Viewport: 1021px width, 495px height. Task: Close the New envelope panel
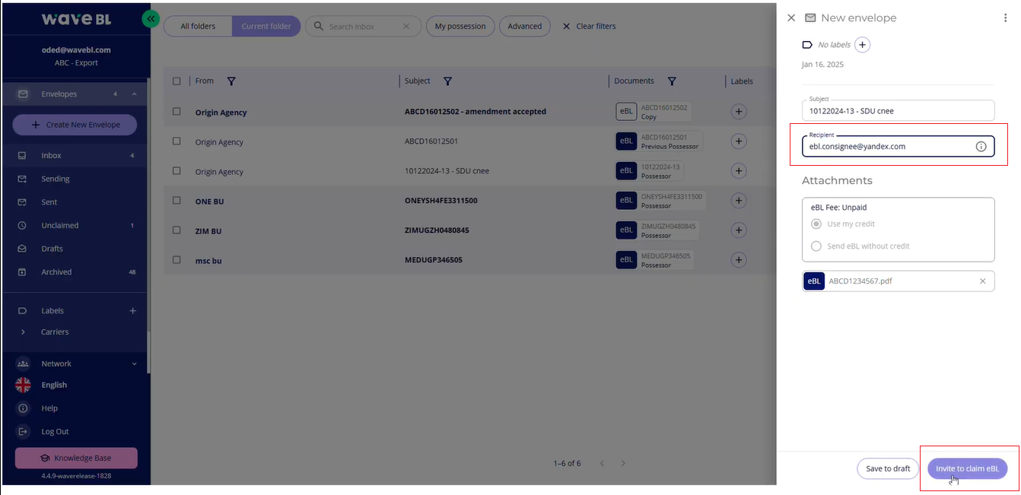pos(791,17)
